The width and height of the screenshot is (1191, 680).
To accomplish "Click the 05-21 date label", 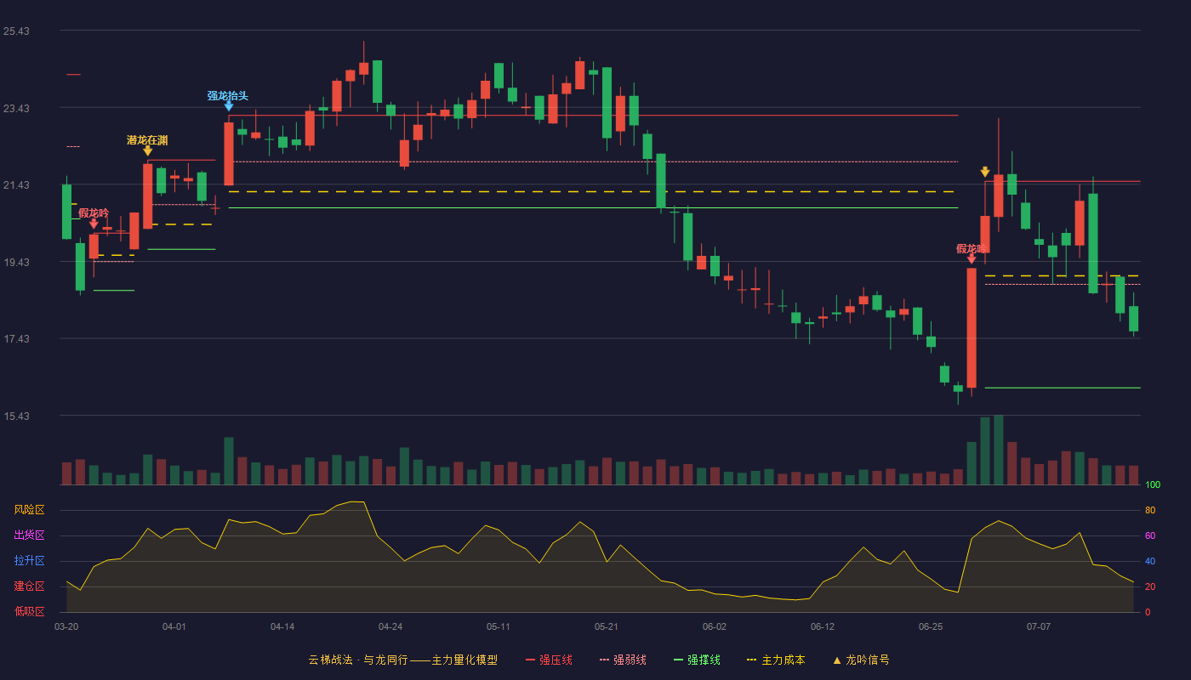I will pyautogui.click(x=607, y=626).
